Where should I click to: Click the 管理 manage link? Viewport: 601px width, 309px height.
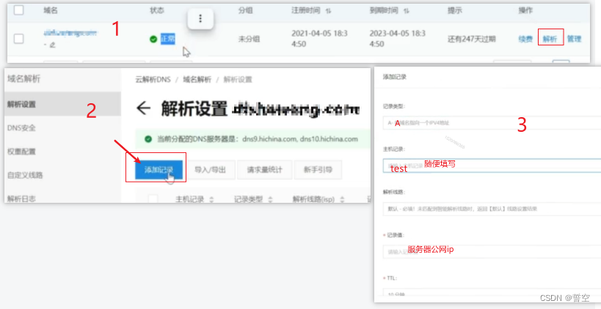[574, 39]
